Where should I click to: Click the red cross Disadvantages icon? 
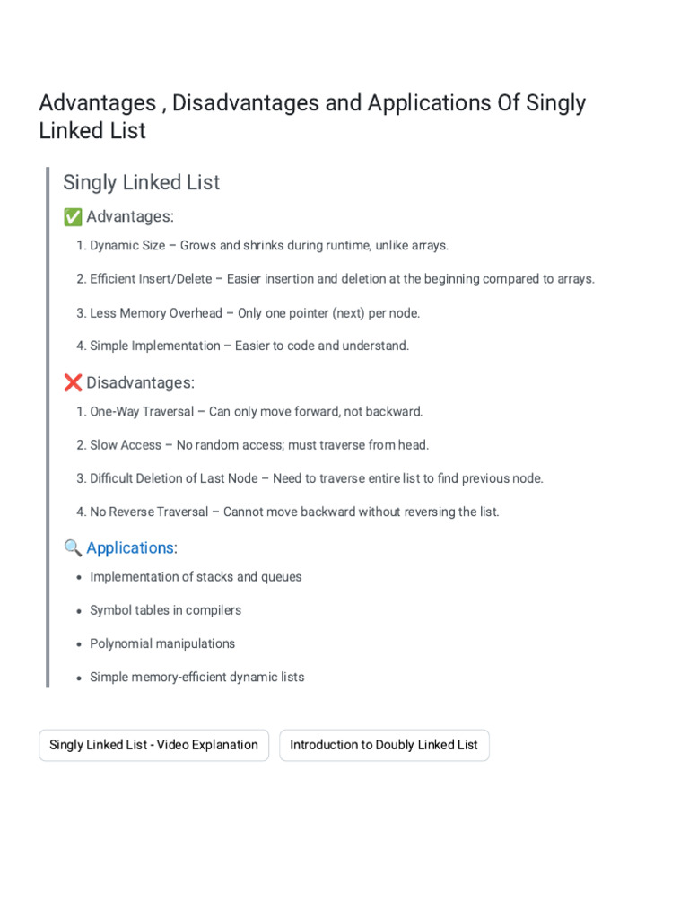[x=73, y=382]
